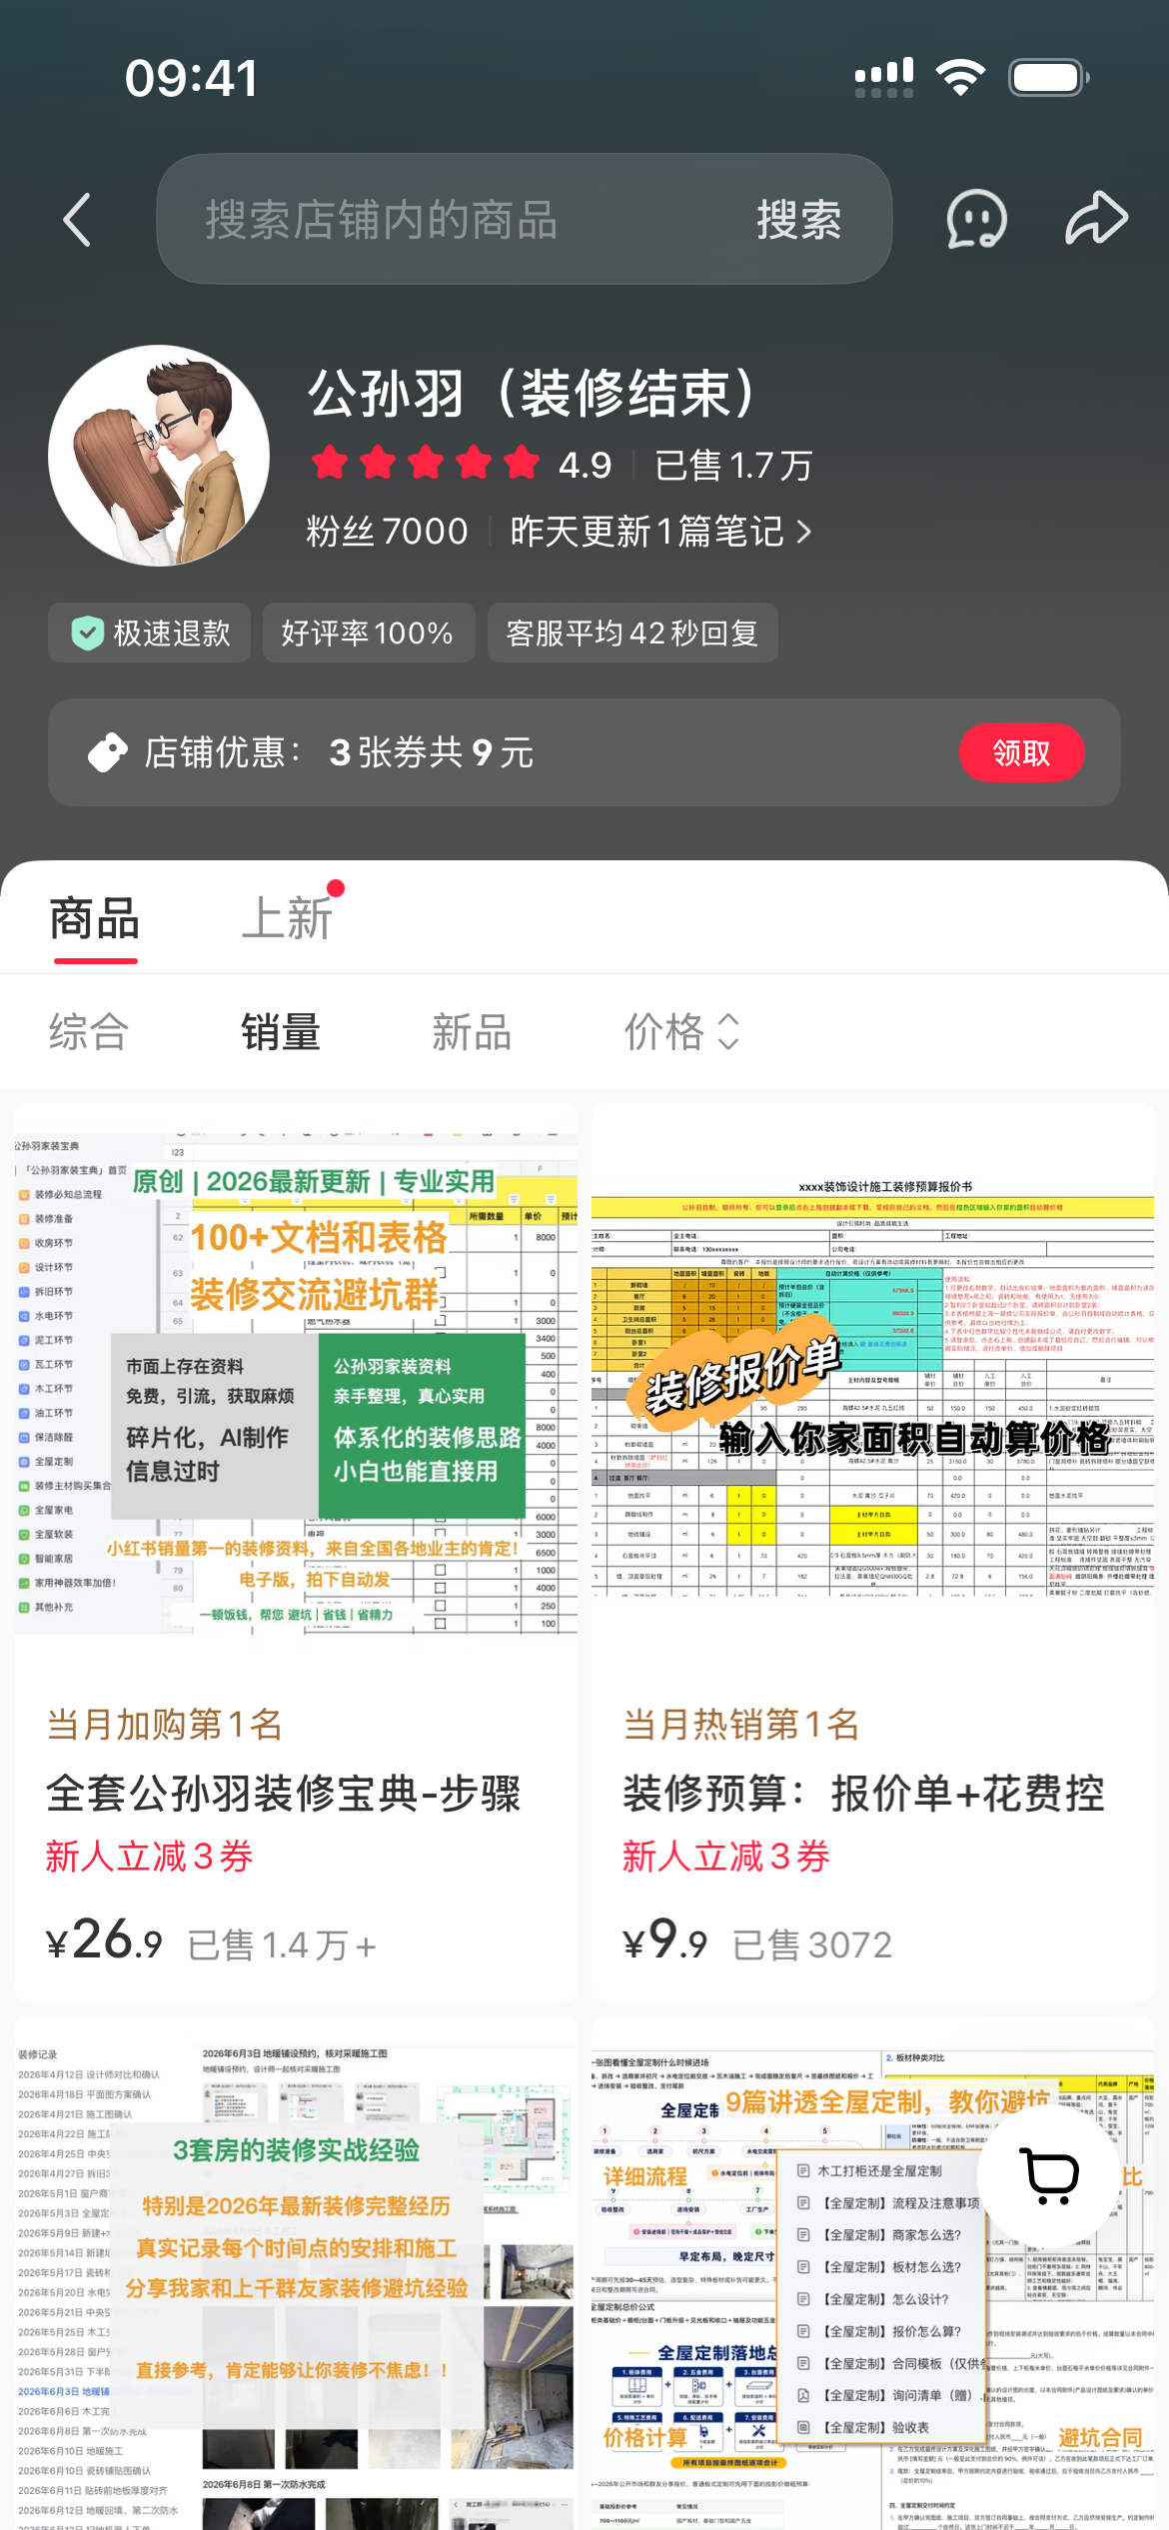Go back using the left arrow icon
This screenshot has height=2530, width=1169.
click(x=77, y=220)
